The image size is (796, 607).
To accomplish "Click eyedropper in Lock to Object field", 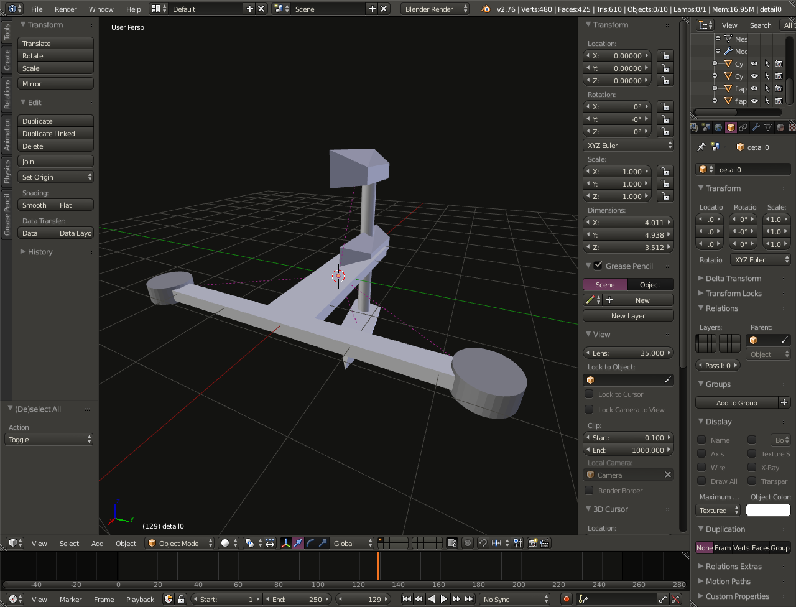I will coord(667,379).
